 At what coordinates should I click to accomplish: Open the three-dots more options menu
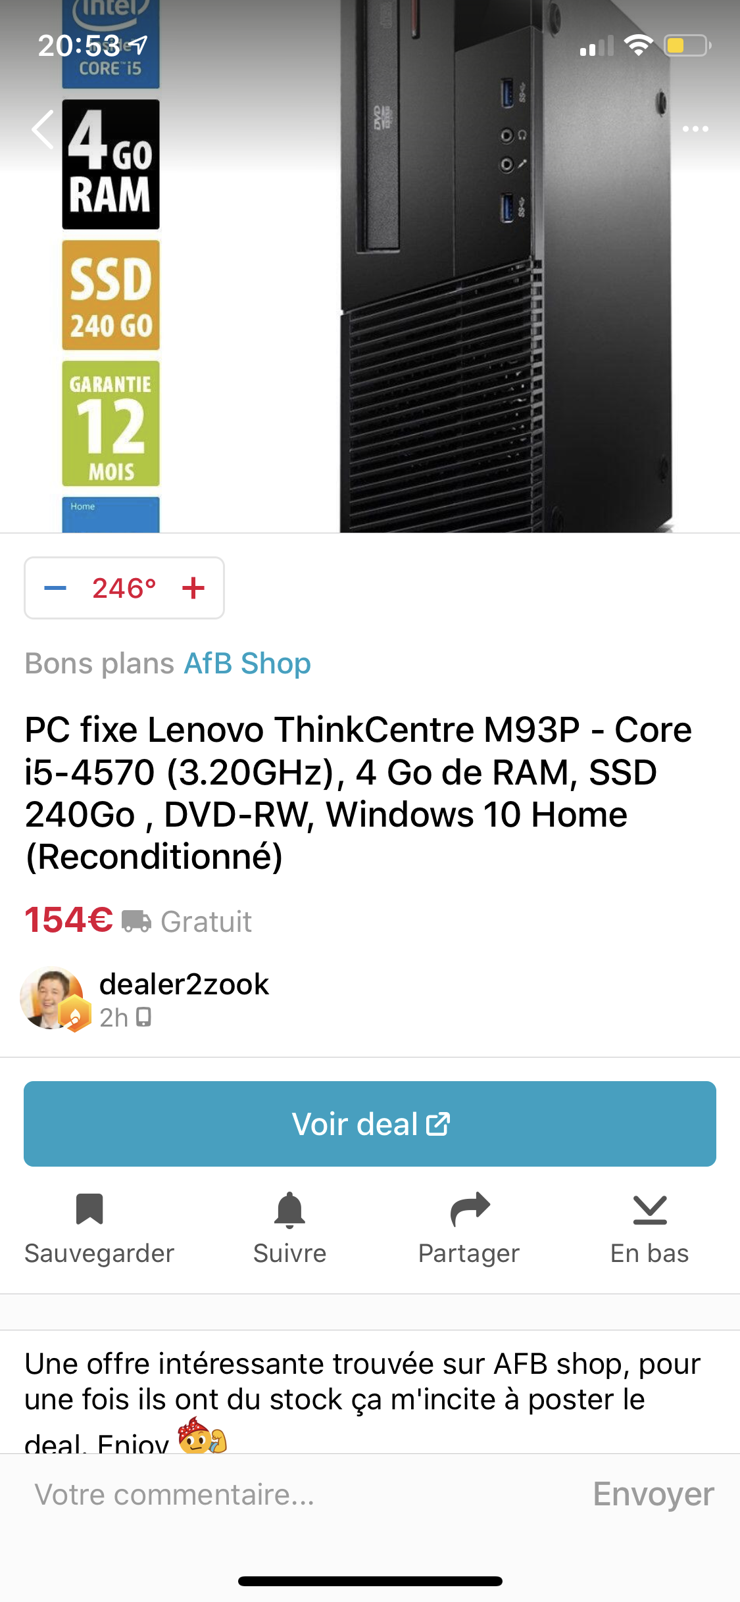click(695, 129)
